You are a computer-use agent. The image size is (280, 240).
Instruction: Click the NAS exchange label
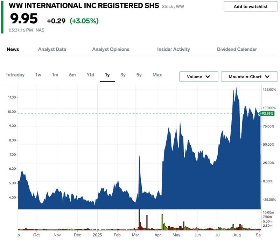(x=40, y=30)
